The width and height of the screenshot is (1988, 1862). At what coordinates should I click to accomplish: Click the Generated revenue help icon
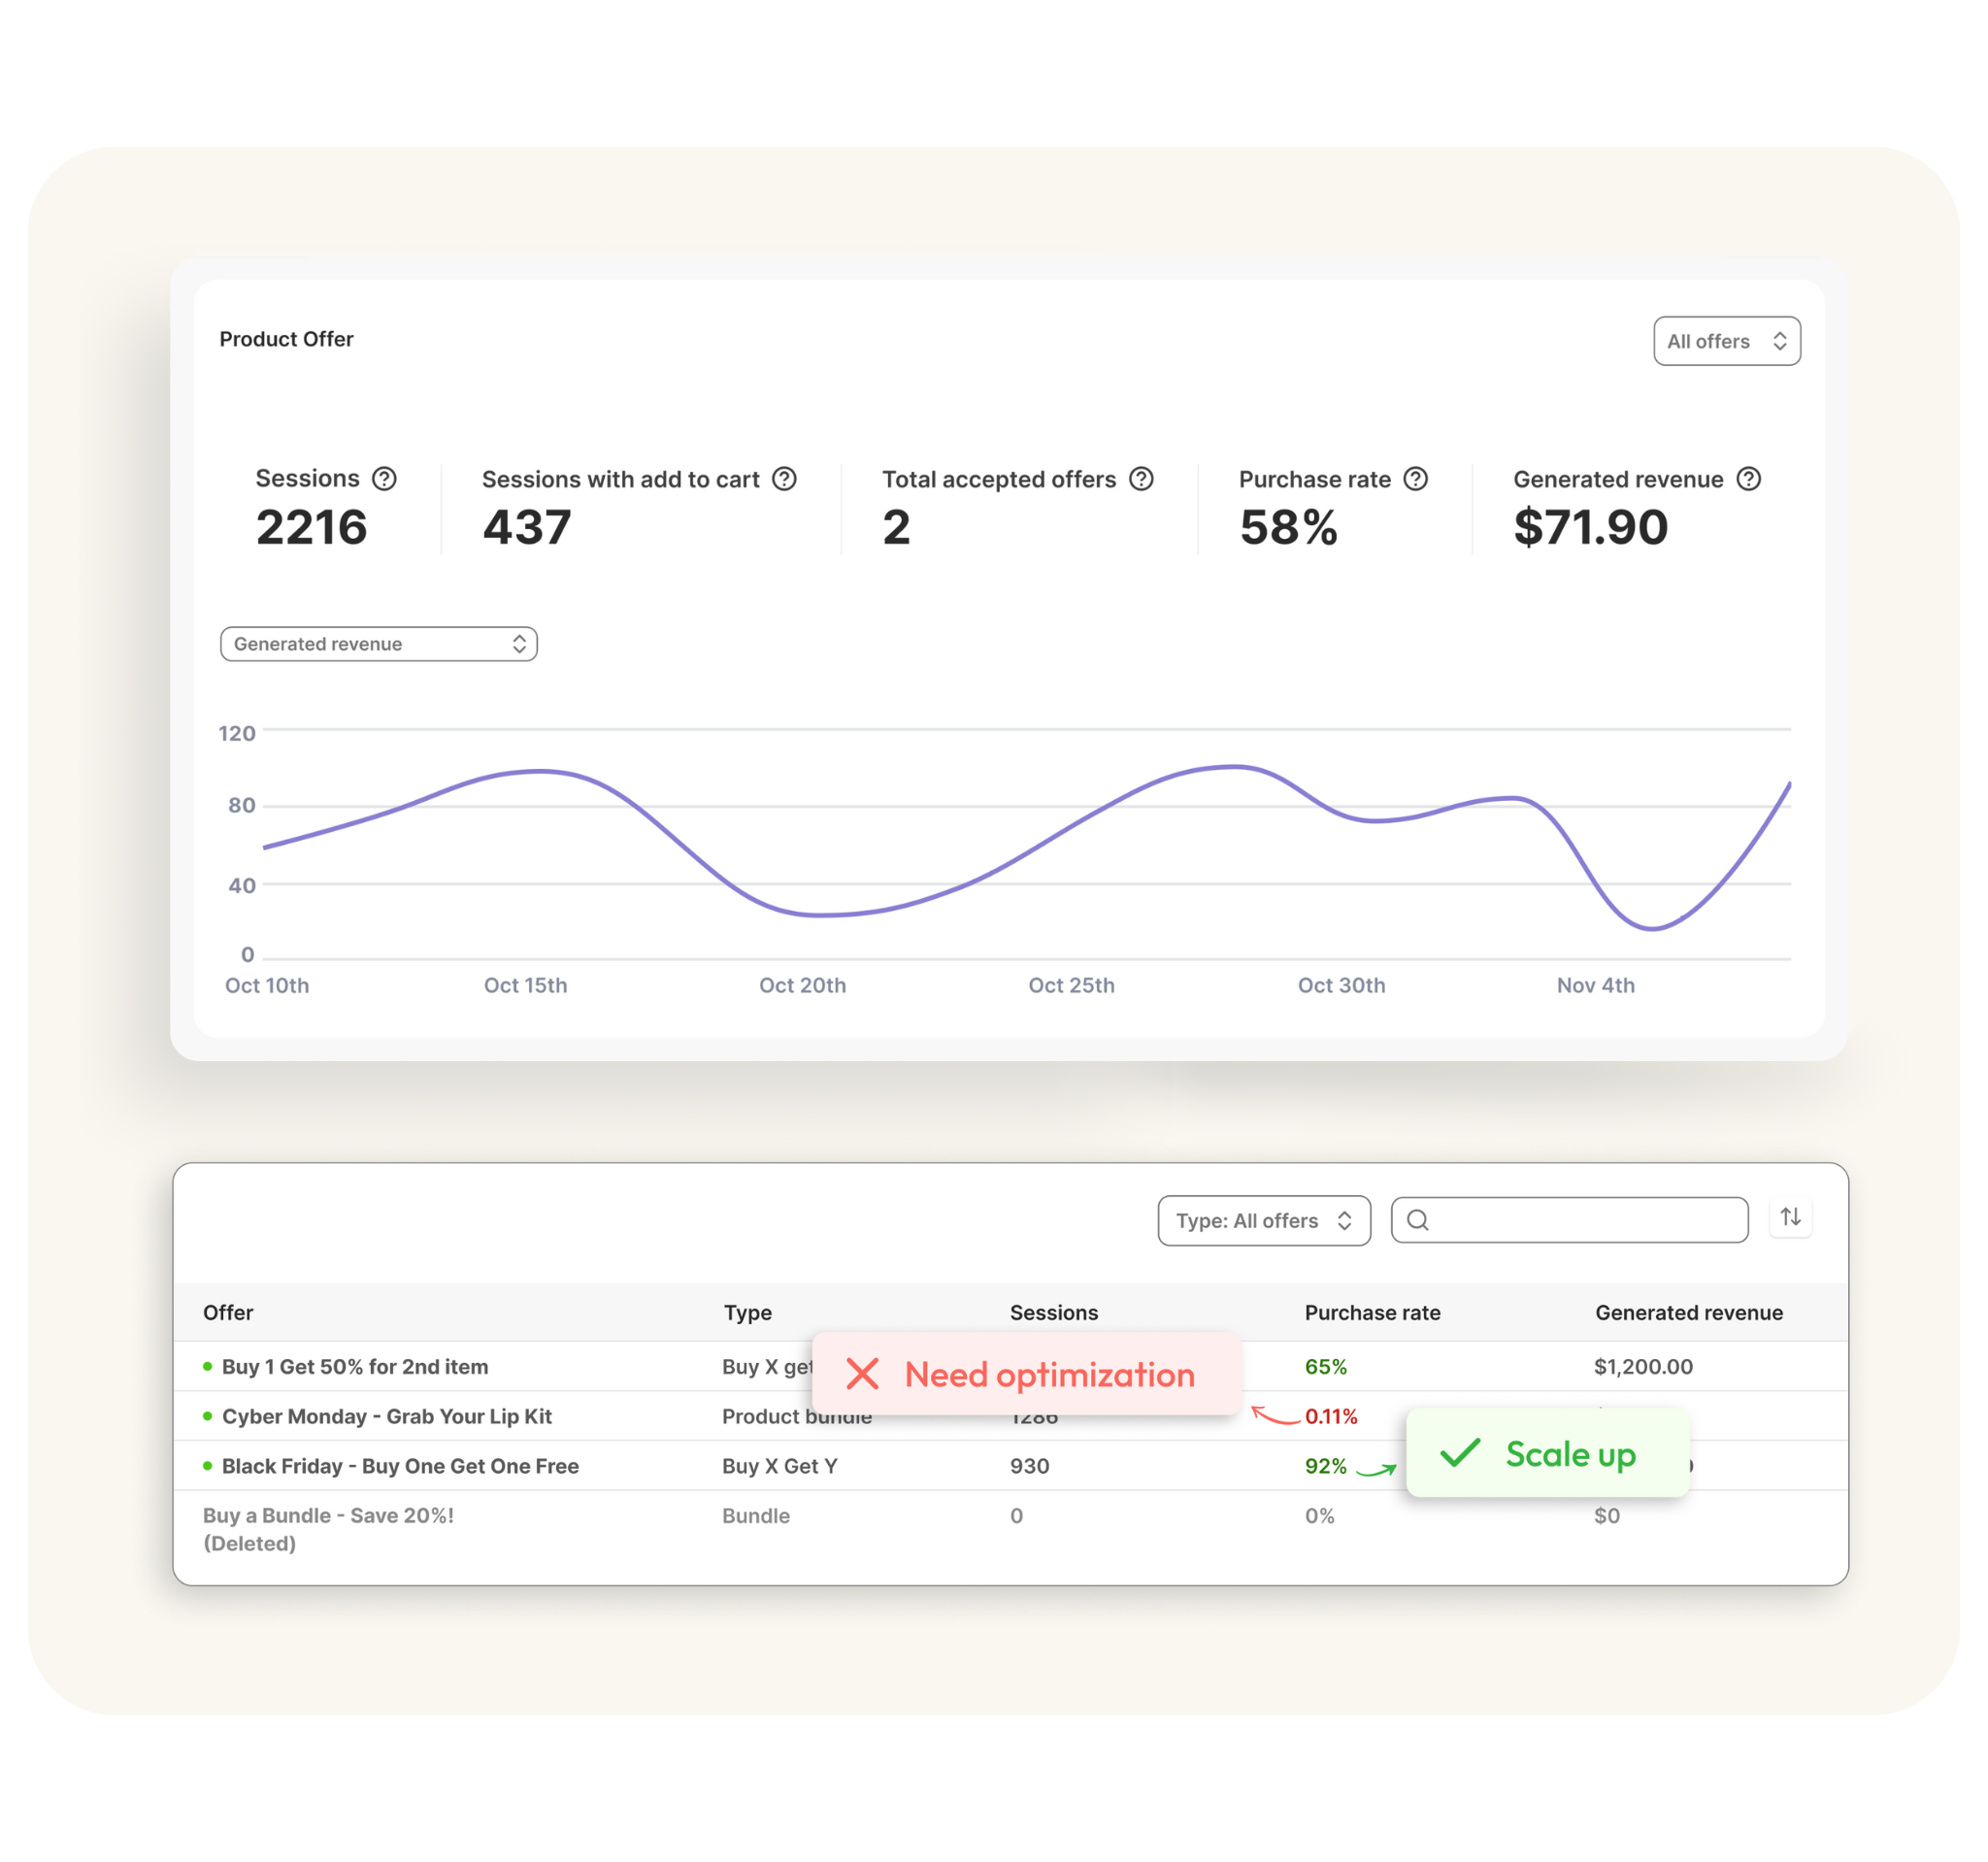tap(1748, 479)
